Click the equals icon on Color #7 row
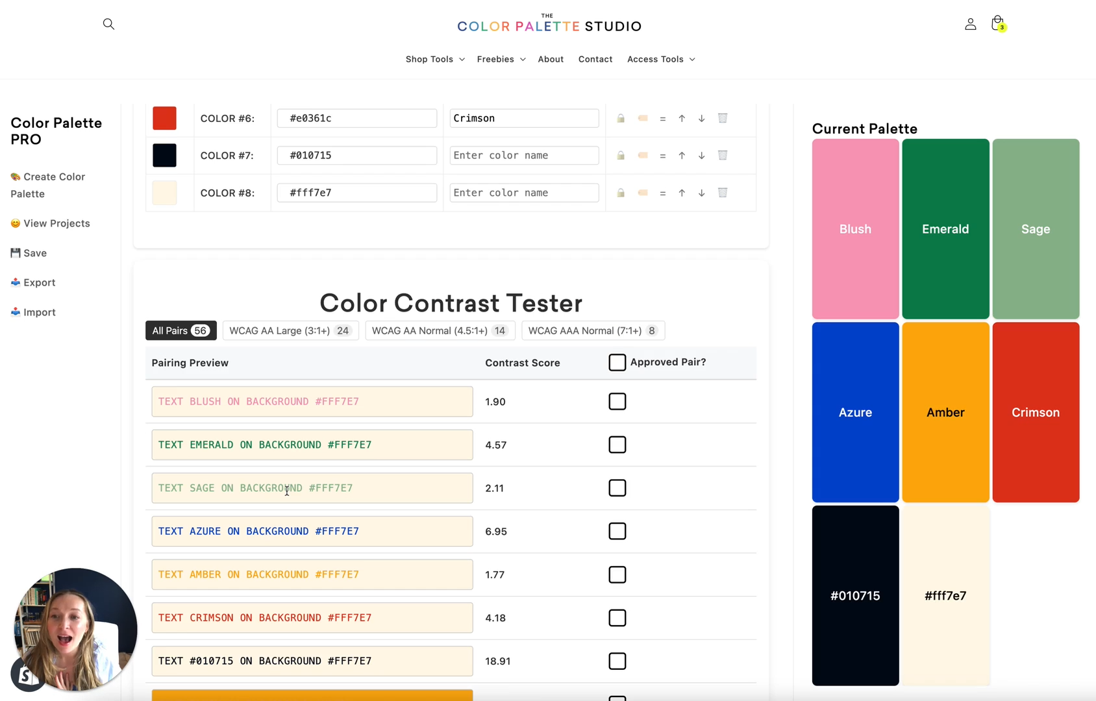The height and width of the screenshot is (701, 1096). point(662,156)
